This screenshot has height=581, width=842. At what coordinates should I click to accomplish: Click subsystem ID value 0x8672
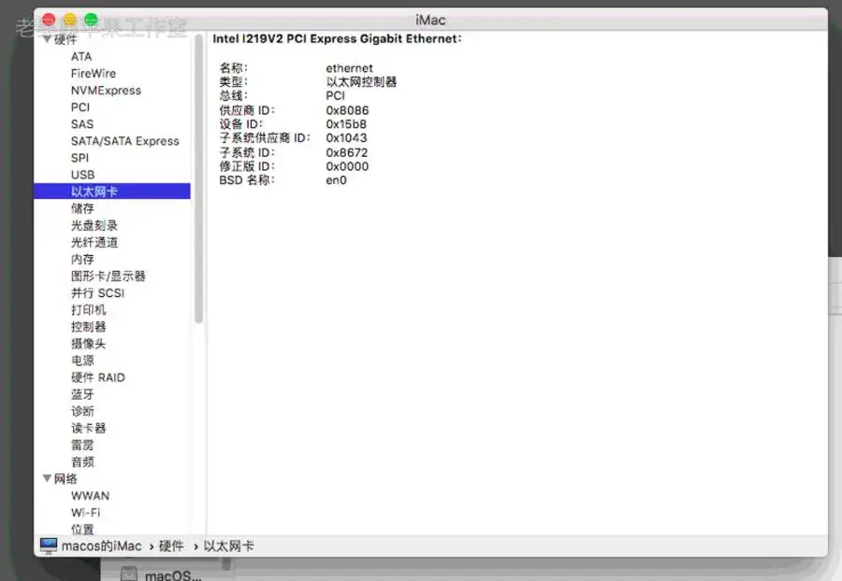[346, 152]
